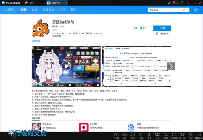Open the toolbox (工具箱) icon
The width and height of the screenshot is (203, 140).
[116, 136]
